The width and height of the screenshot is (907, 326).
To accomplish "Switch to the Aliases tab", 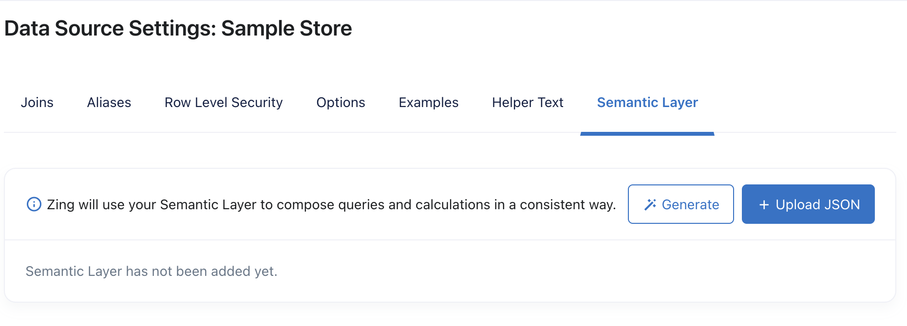I will tap(109, 103).
